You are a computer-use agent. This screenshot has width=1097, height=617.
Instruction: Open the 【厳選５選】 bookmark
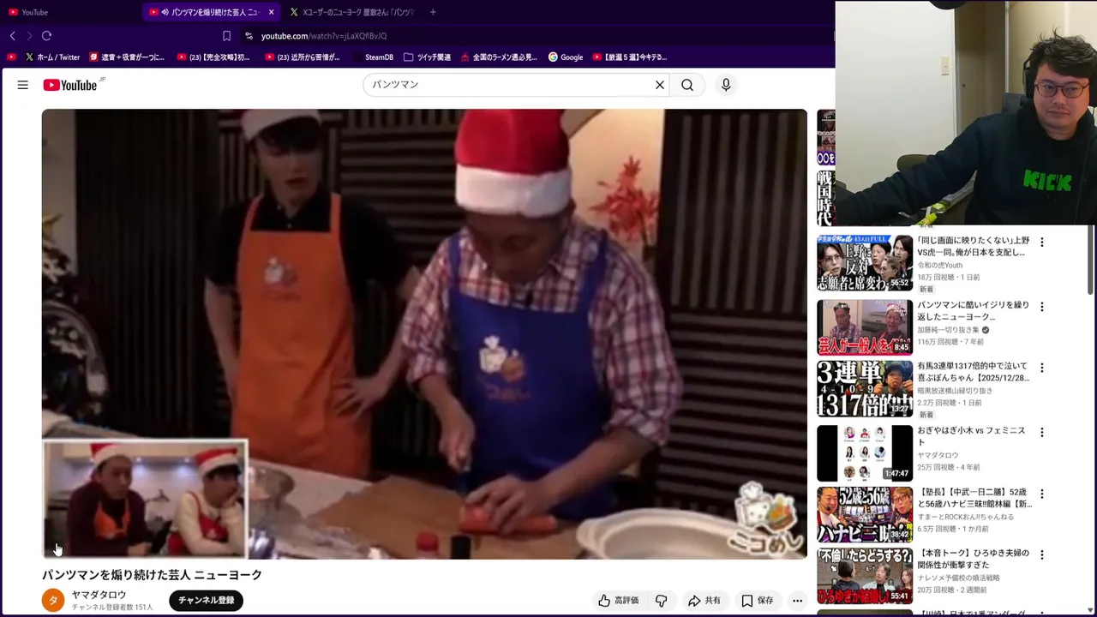point(630,57)
